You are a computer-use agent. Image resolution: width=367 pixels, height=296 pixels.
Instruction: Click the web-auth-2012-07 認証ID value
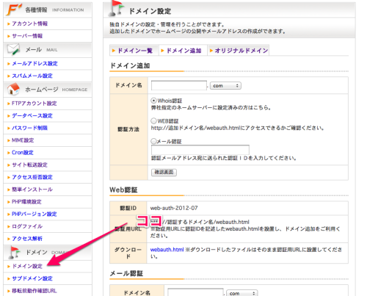point(174,208)
